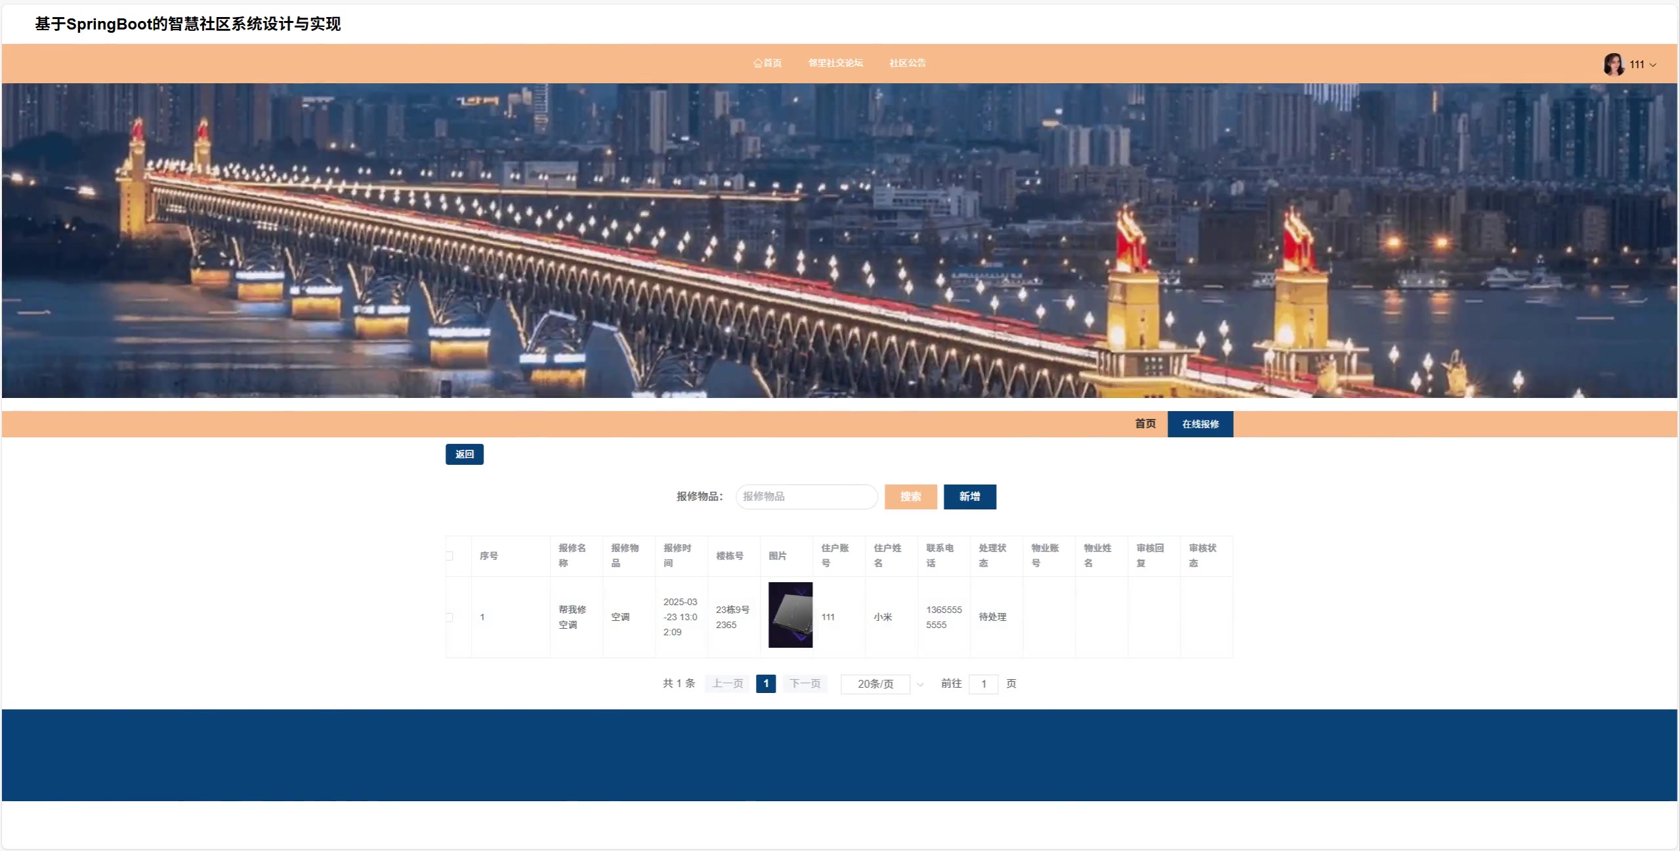The image size is (1680, 851).
Task: Click the user avatar picture
Action: [x=1613, y=64]
